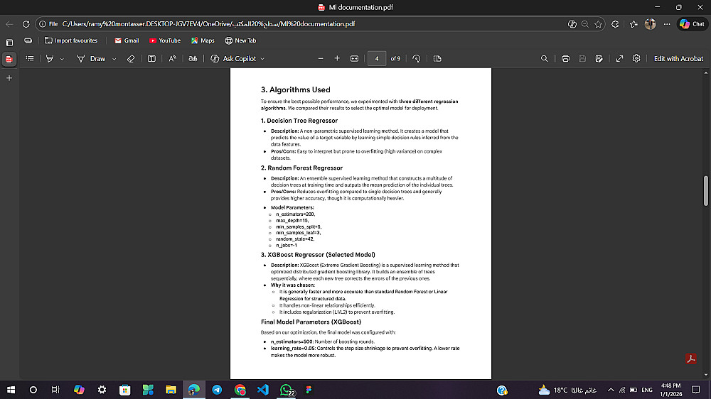Open PDF viewer settings gear
Viewport: 711px width, 399px height.
636,58
